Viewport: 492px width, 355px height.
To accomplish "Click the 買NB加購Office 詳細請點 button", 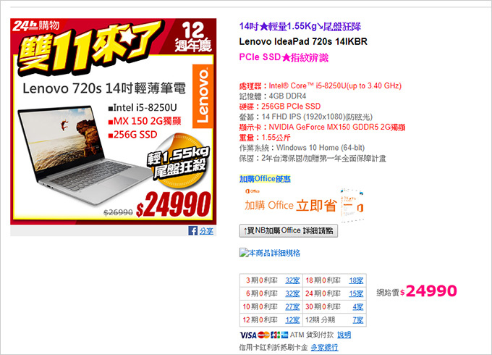I will click(x=289, y=230).
